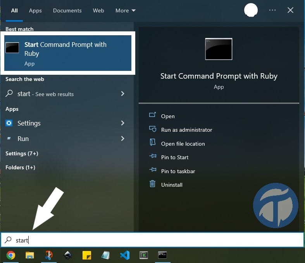Switch to the Documents tab
The height and width of the screenshot is (263, 305).
click(67, 10)
